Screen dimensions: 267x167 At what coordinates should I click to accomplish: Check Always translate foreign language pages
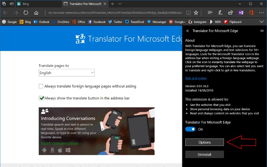point(41,86)
